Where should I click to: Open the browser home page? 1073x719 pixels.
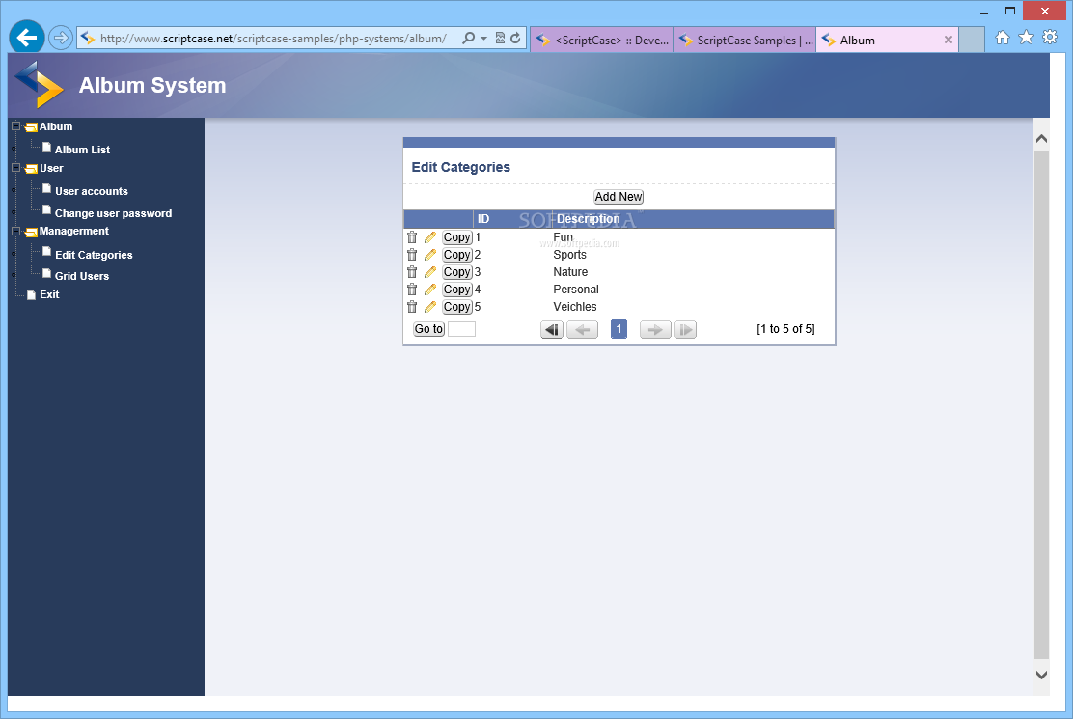coord(1003,38)
